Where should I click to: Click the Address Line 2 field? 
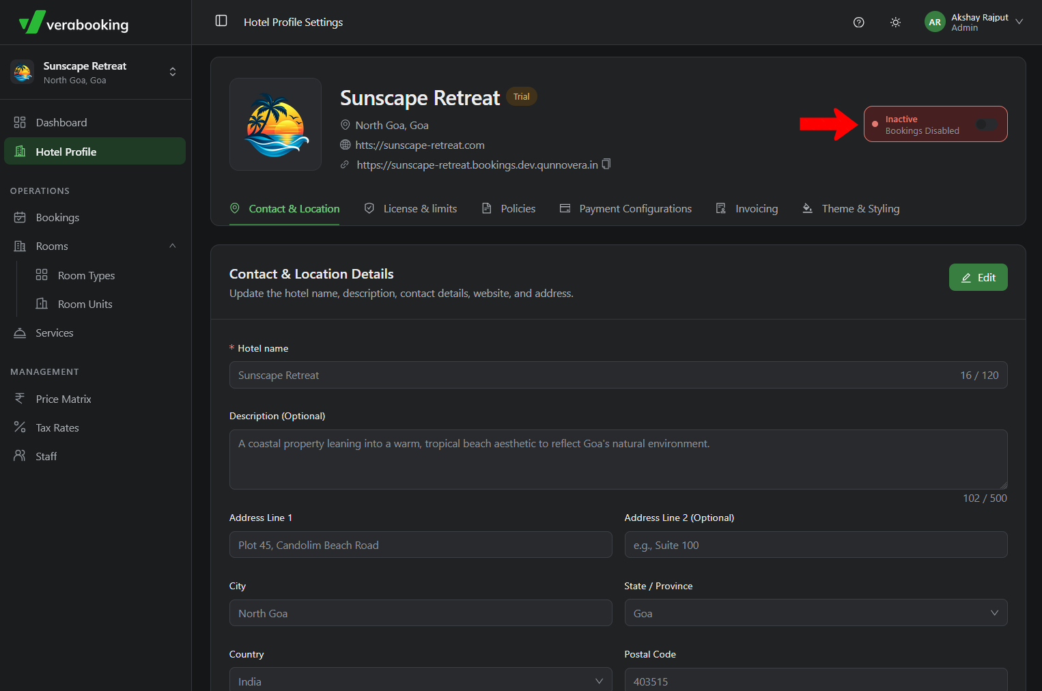(x=816, y=545)
